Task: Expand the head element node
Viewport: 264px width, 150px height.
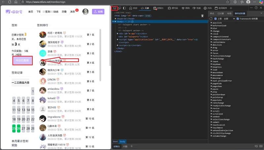Action: [115, 19]
